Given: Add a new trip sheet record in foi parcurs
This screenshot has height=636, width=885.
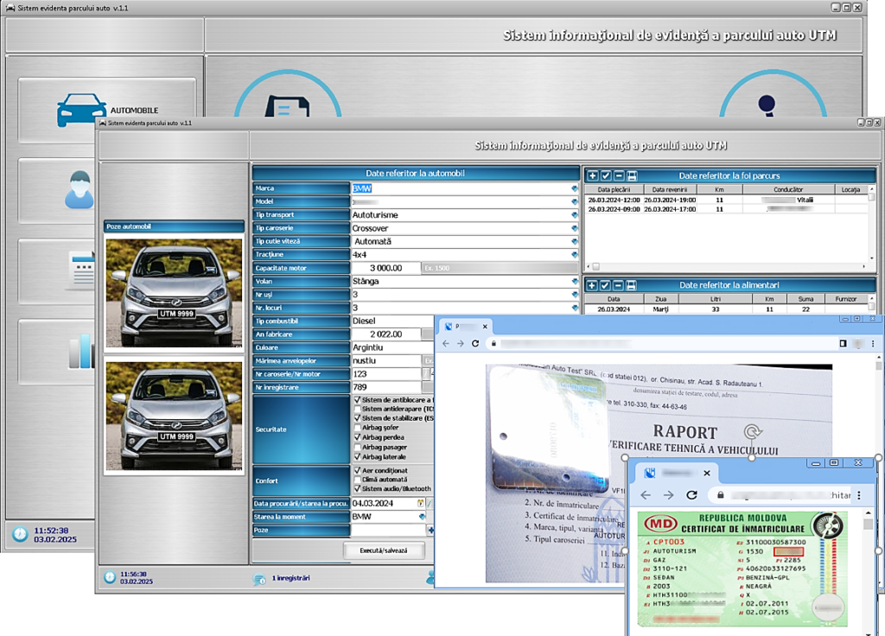Looking at the screenshot, I should (593, 175).
